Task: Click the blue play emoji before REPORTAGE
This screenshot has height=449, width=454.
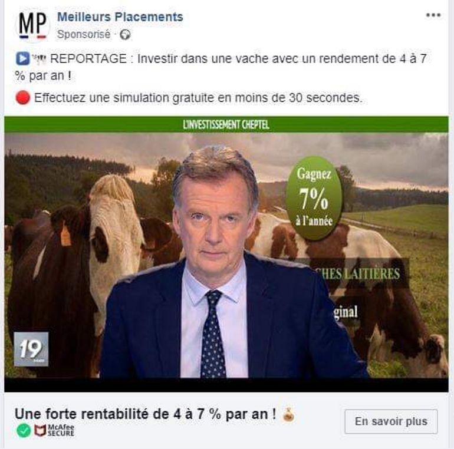Action: point(22,58)
